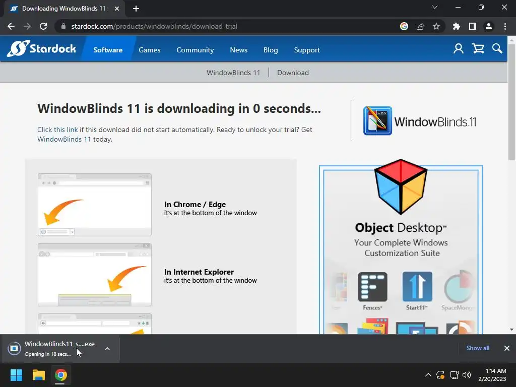Toggle the Chrome side panel icon
Image resolution: width=516 pixels, height=387 pixels.
tap(473, 26)
